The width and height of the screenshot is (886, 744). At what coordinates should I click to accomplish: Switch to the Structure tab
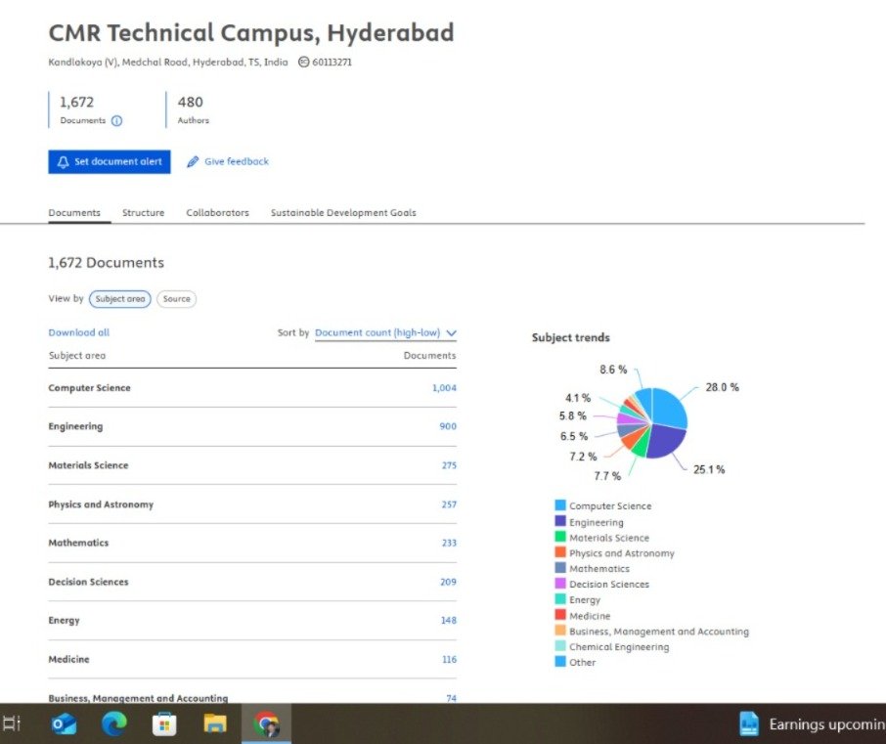coord(143,213)
